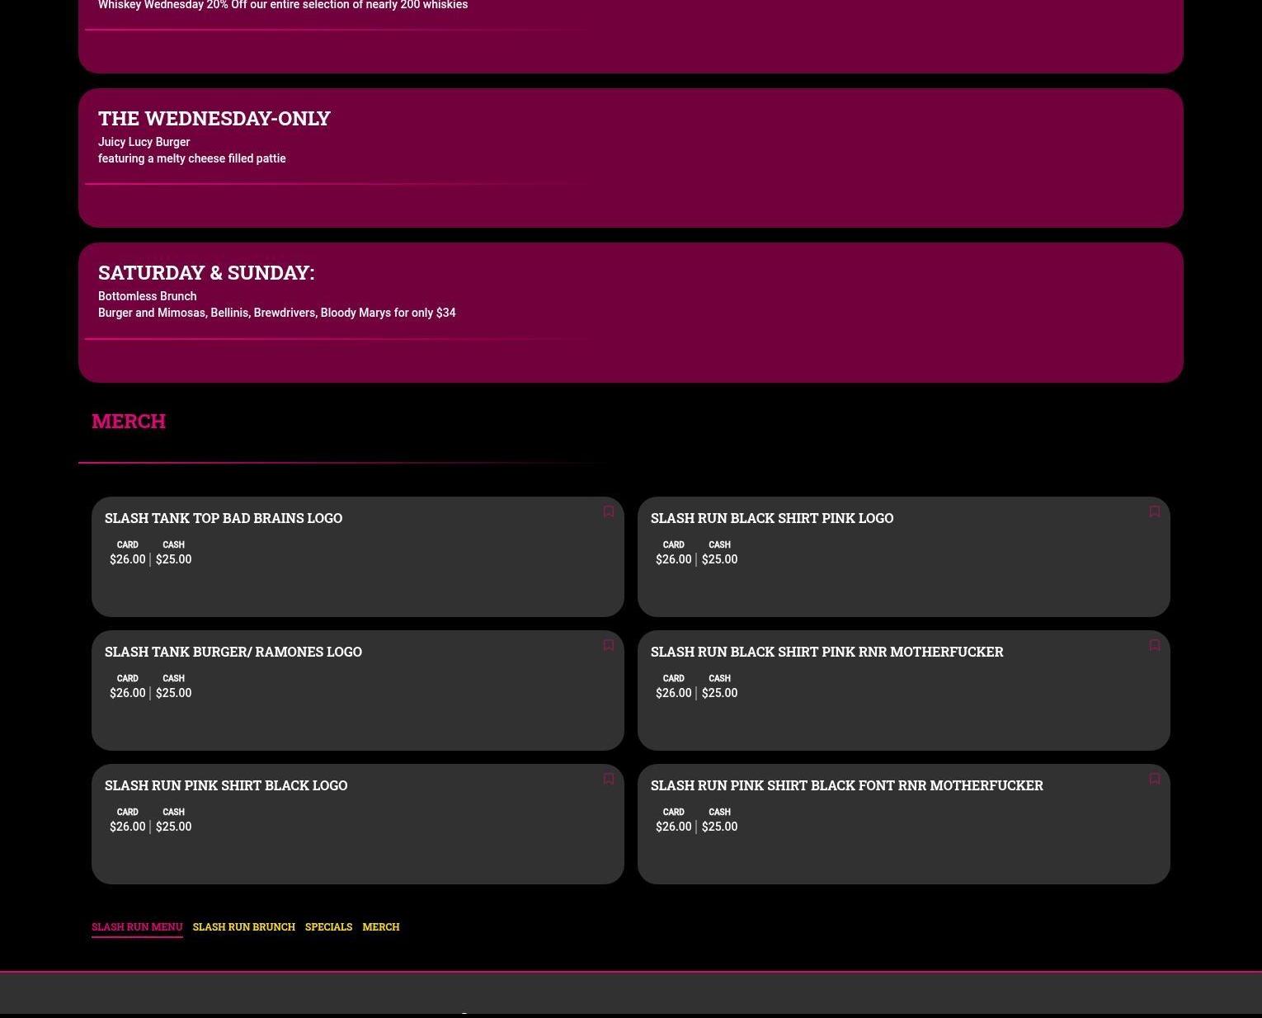Screen dimensions: 1262x1018
Task: Click cash price of Bad Brains tank top
Action: [173, 559]
